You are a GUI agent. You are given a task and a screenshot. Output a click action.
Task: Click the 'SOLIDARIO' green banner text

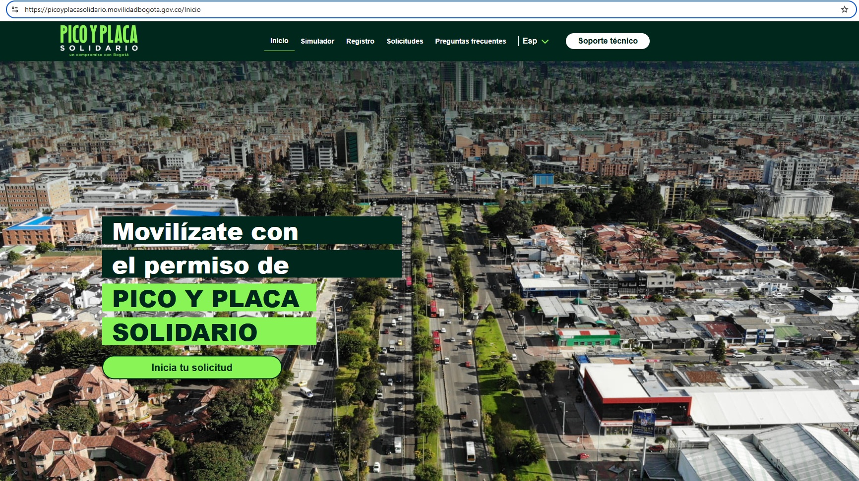tap(185, 332)
